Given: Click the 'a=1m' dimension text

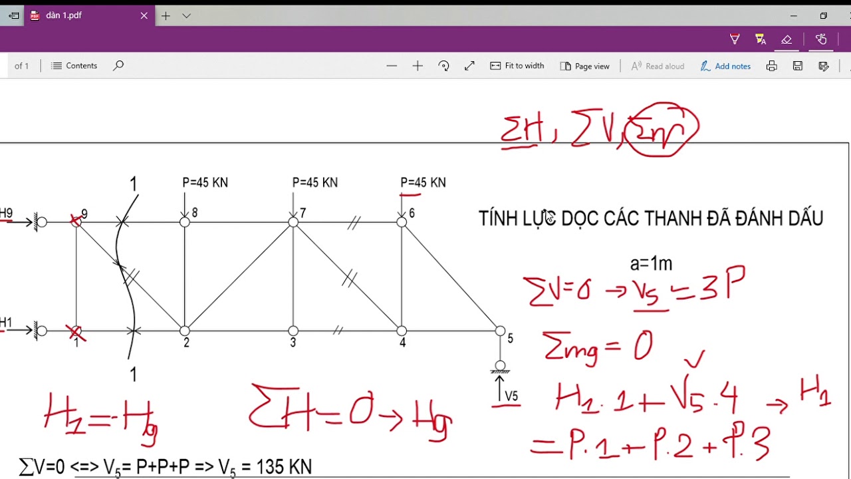Looking at the screenshot, I should [651, 264].
